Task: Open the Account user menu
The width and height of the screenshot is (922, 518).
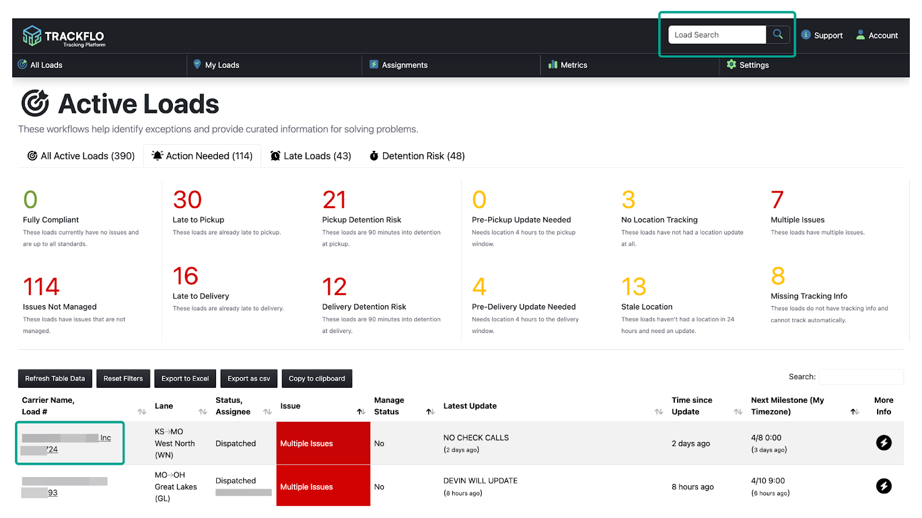Action: (x=876, y=35)
